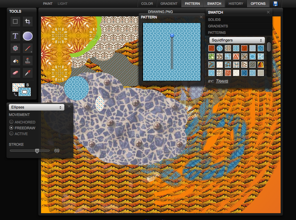Select the Stamp tool
This screenshot has height=220, width=296.
click(x=28, y=61)
